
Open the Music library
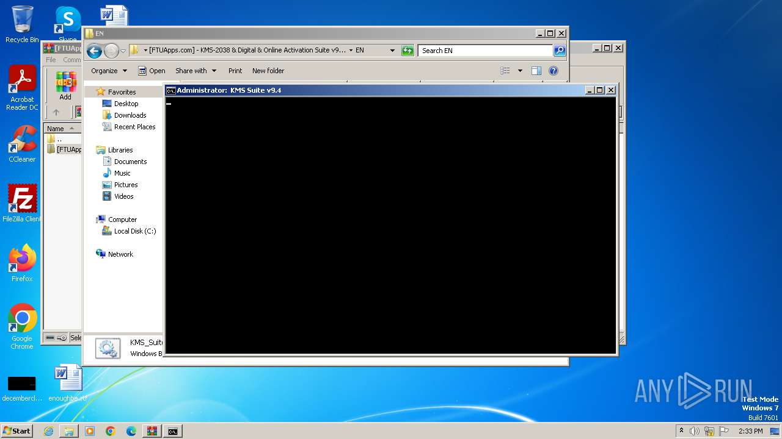pos(122,173)
